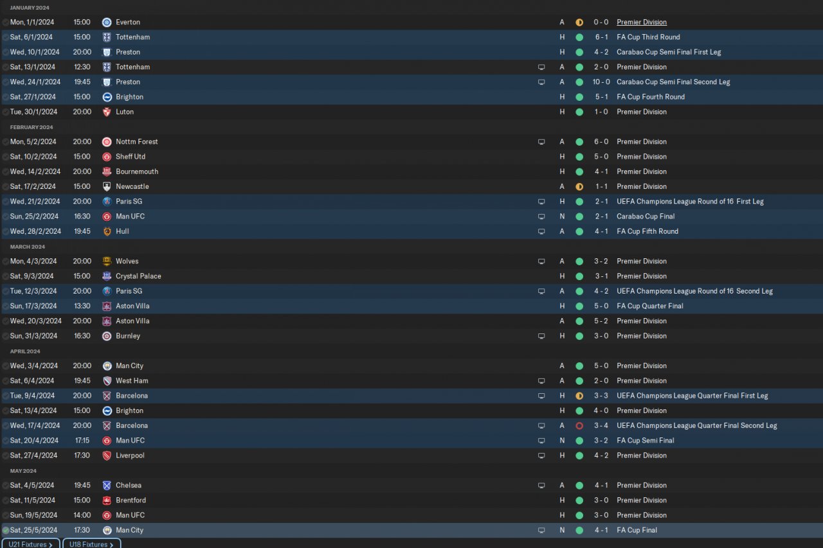
Task: Expand the U18 Fixtures chevron button
Action: tap(91, 544)
